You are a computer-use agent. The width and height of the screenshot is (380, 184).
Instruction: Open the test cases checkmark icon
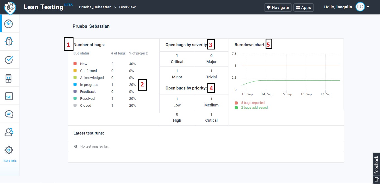coord(9,60)
